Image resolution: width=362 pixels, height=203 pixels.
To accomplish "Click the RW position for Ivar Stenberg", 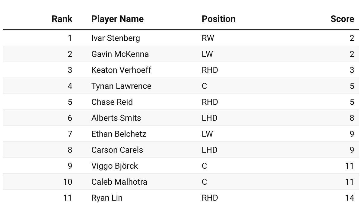I will 208,38.
